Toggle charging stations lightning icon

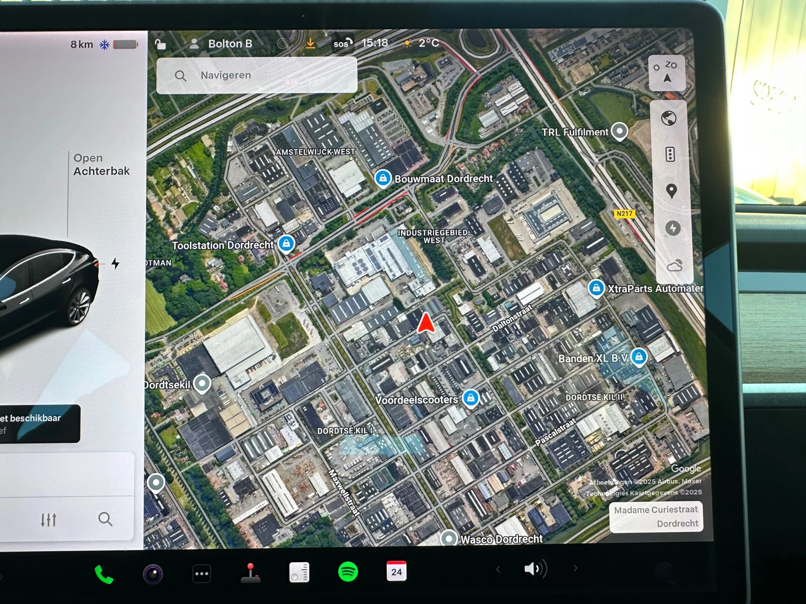pos(673,228)
